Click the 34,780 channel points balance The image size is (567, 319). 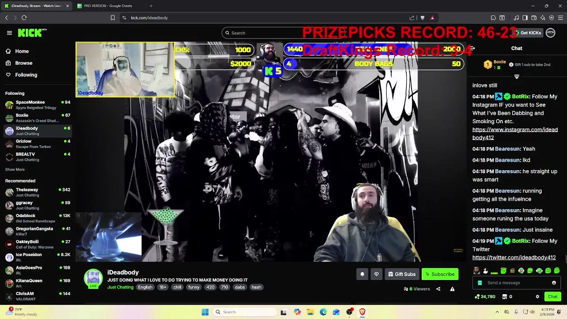pos(485,297)
